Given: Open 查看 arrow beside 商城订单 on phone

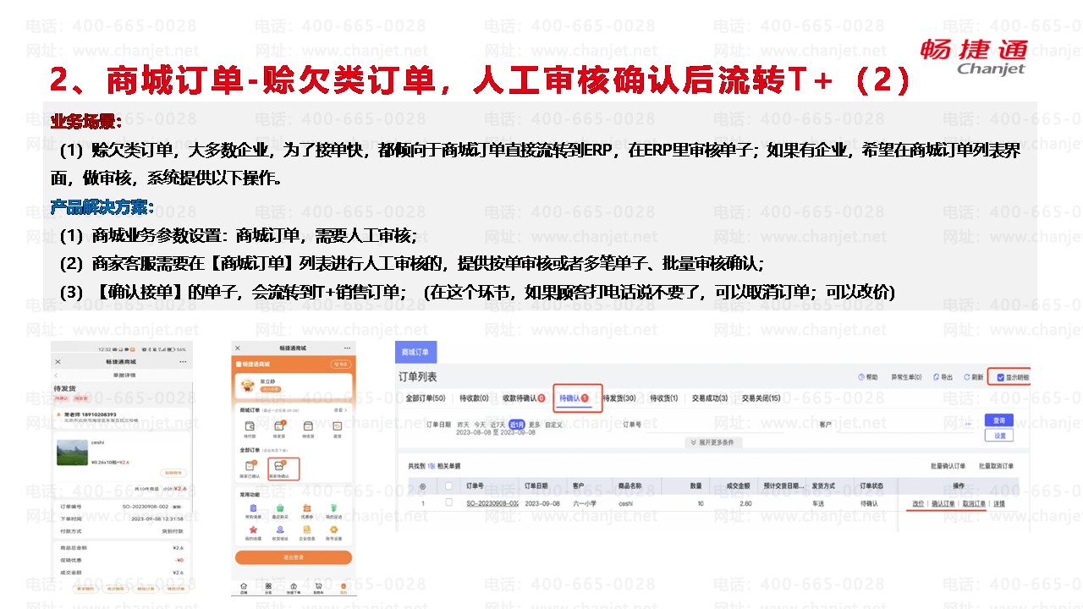Looking at the screenshot, I should pos(341,409).
